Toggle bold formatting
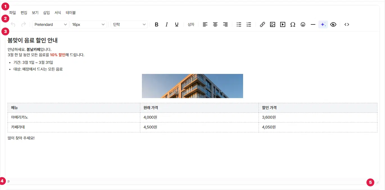The height and width of the screenshot is (190, 385). 157,24
